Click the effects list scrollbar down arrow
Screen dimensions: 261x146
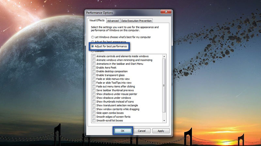point(164,121)
